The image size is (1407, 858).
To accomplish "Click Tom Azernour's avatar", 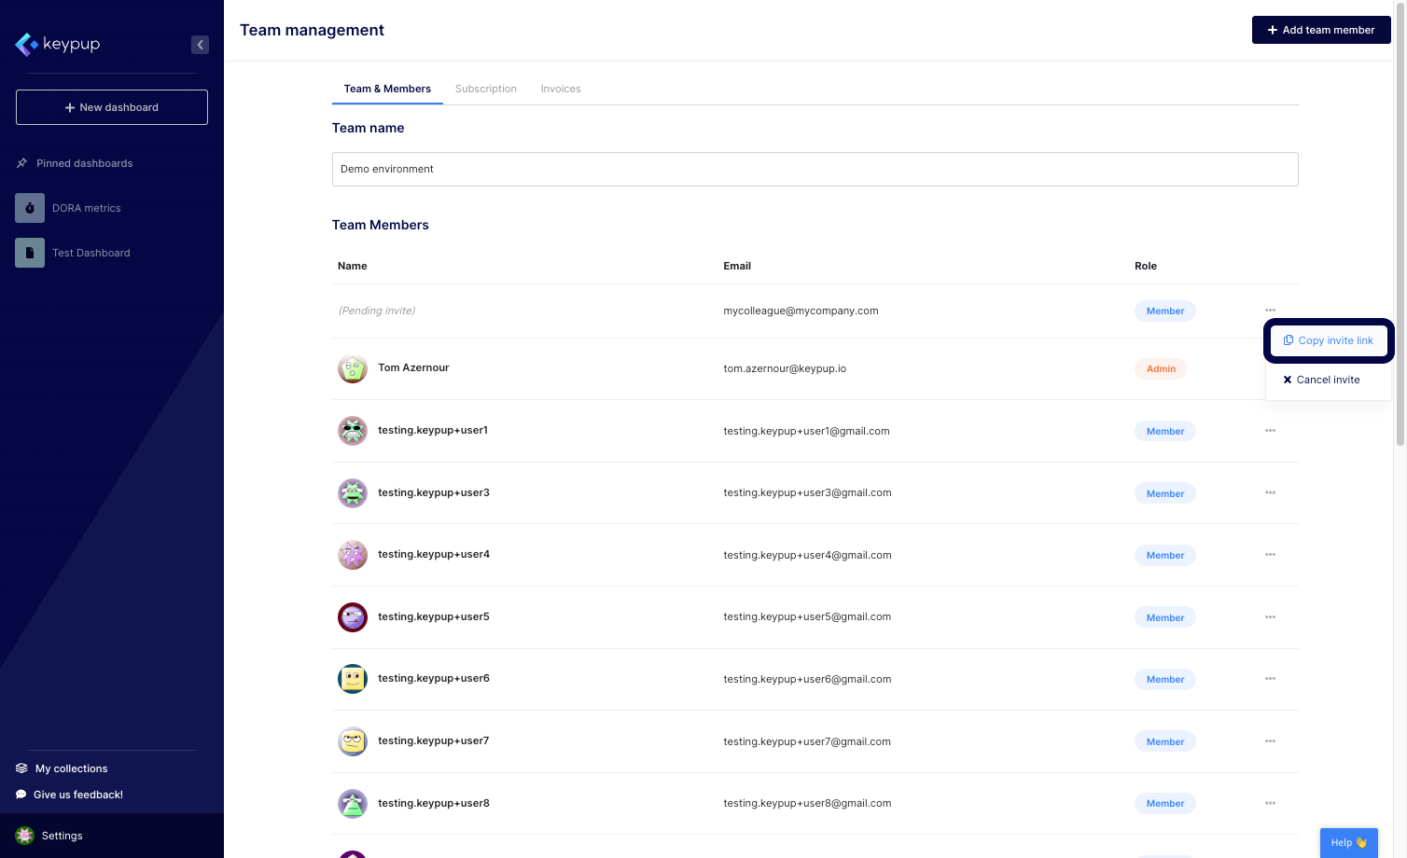I will [353, 368].
